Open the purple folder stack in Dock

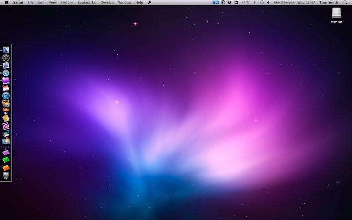pos(6,153)
